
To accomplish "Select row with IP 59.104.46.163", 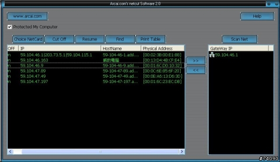I will click(96, 60).
